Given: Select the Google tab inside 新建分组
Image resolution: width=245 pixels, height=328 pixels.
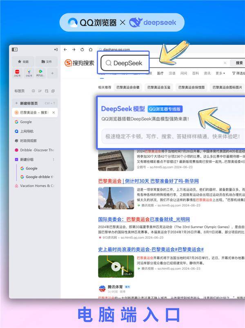Looking at the screenshot, I should point(38,168).
